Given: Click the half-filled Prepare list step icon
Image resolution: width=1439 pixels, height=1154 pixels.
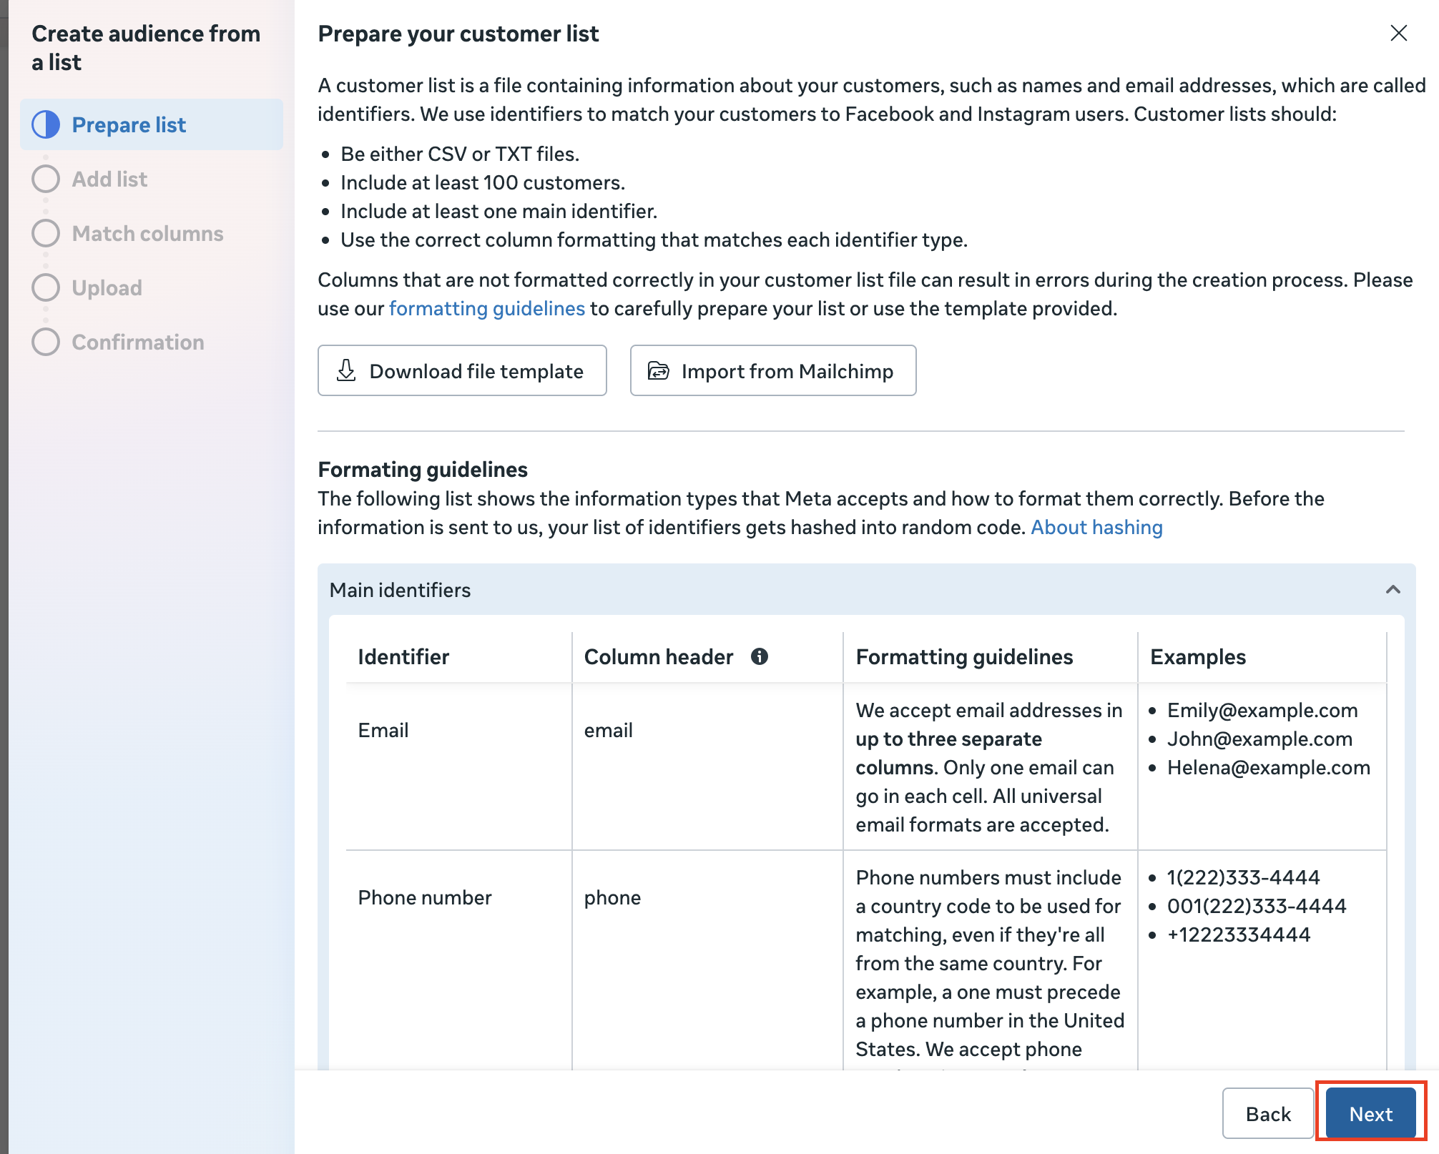Looking at the screenshot, I should click(46, 124).
